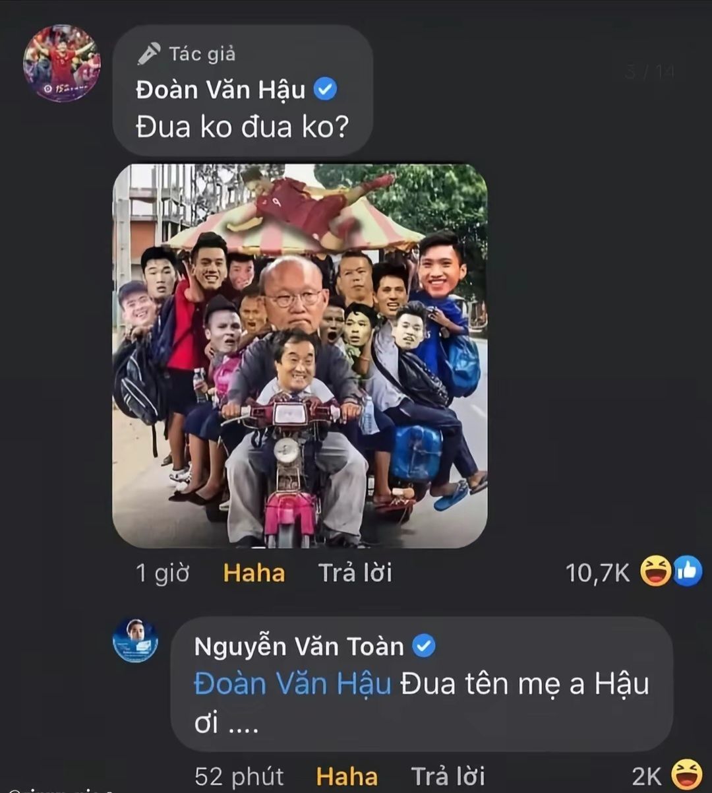Click the verified badge beside Đoàn Văn Hậu

coord(325,89)
